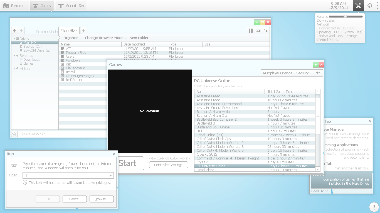This screenshot has width=380, height=213.
Task: Open Control Panel... from settings popup
Action: click(x=328, y=40)
